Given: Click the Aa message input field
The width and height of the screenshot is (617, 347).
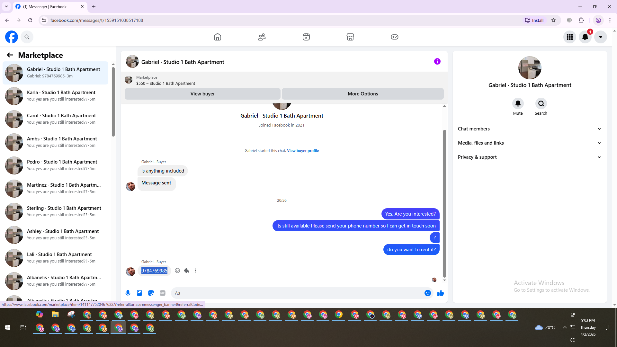Looking at the screenshot, I should [x=297, y=293].
